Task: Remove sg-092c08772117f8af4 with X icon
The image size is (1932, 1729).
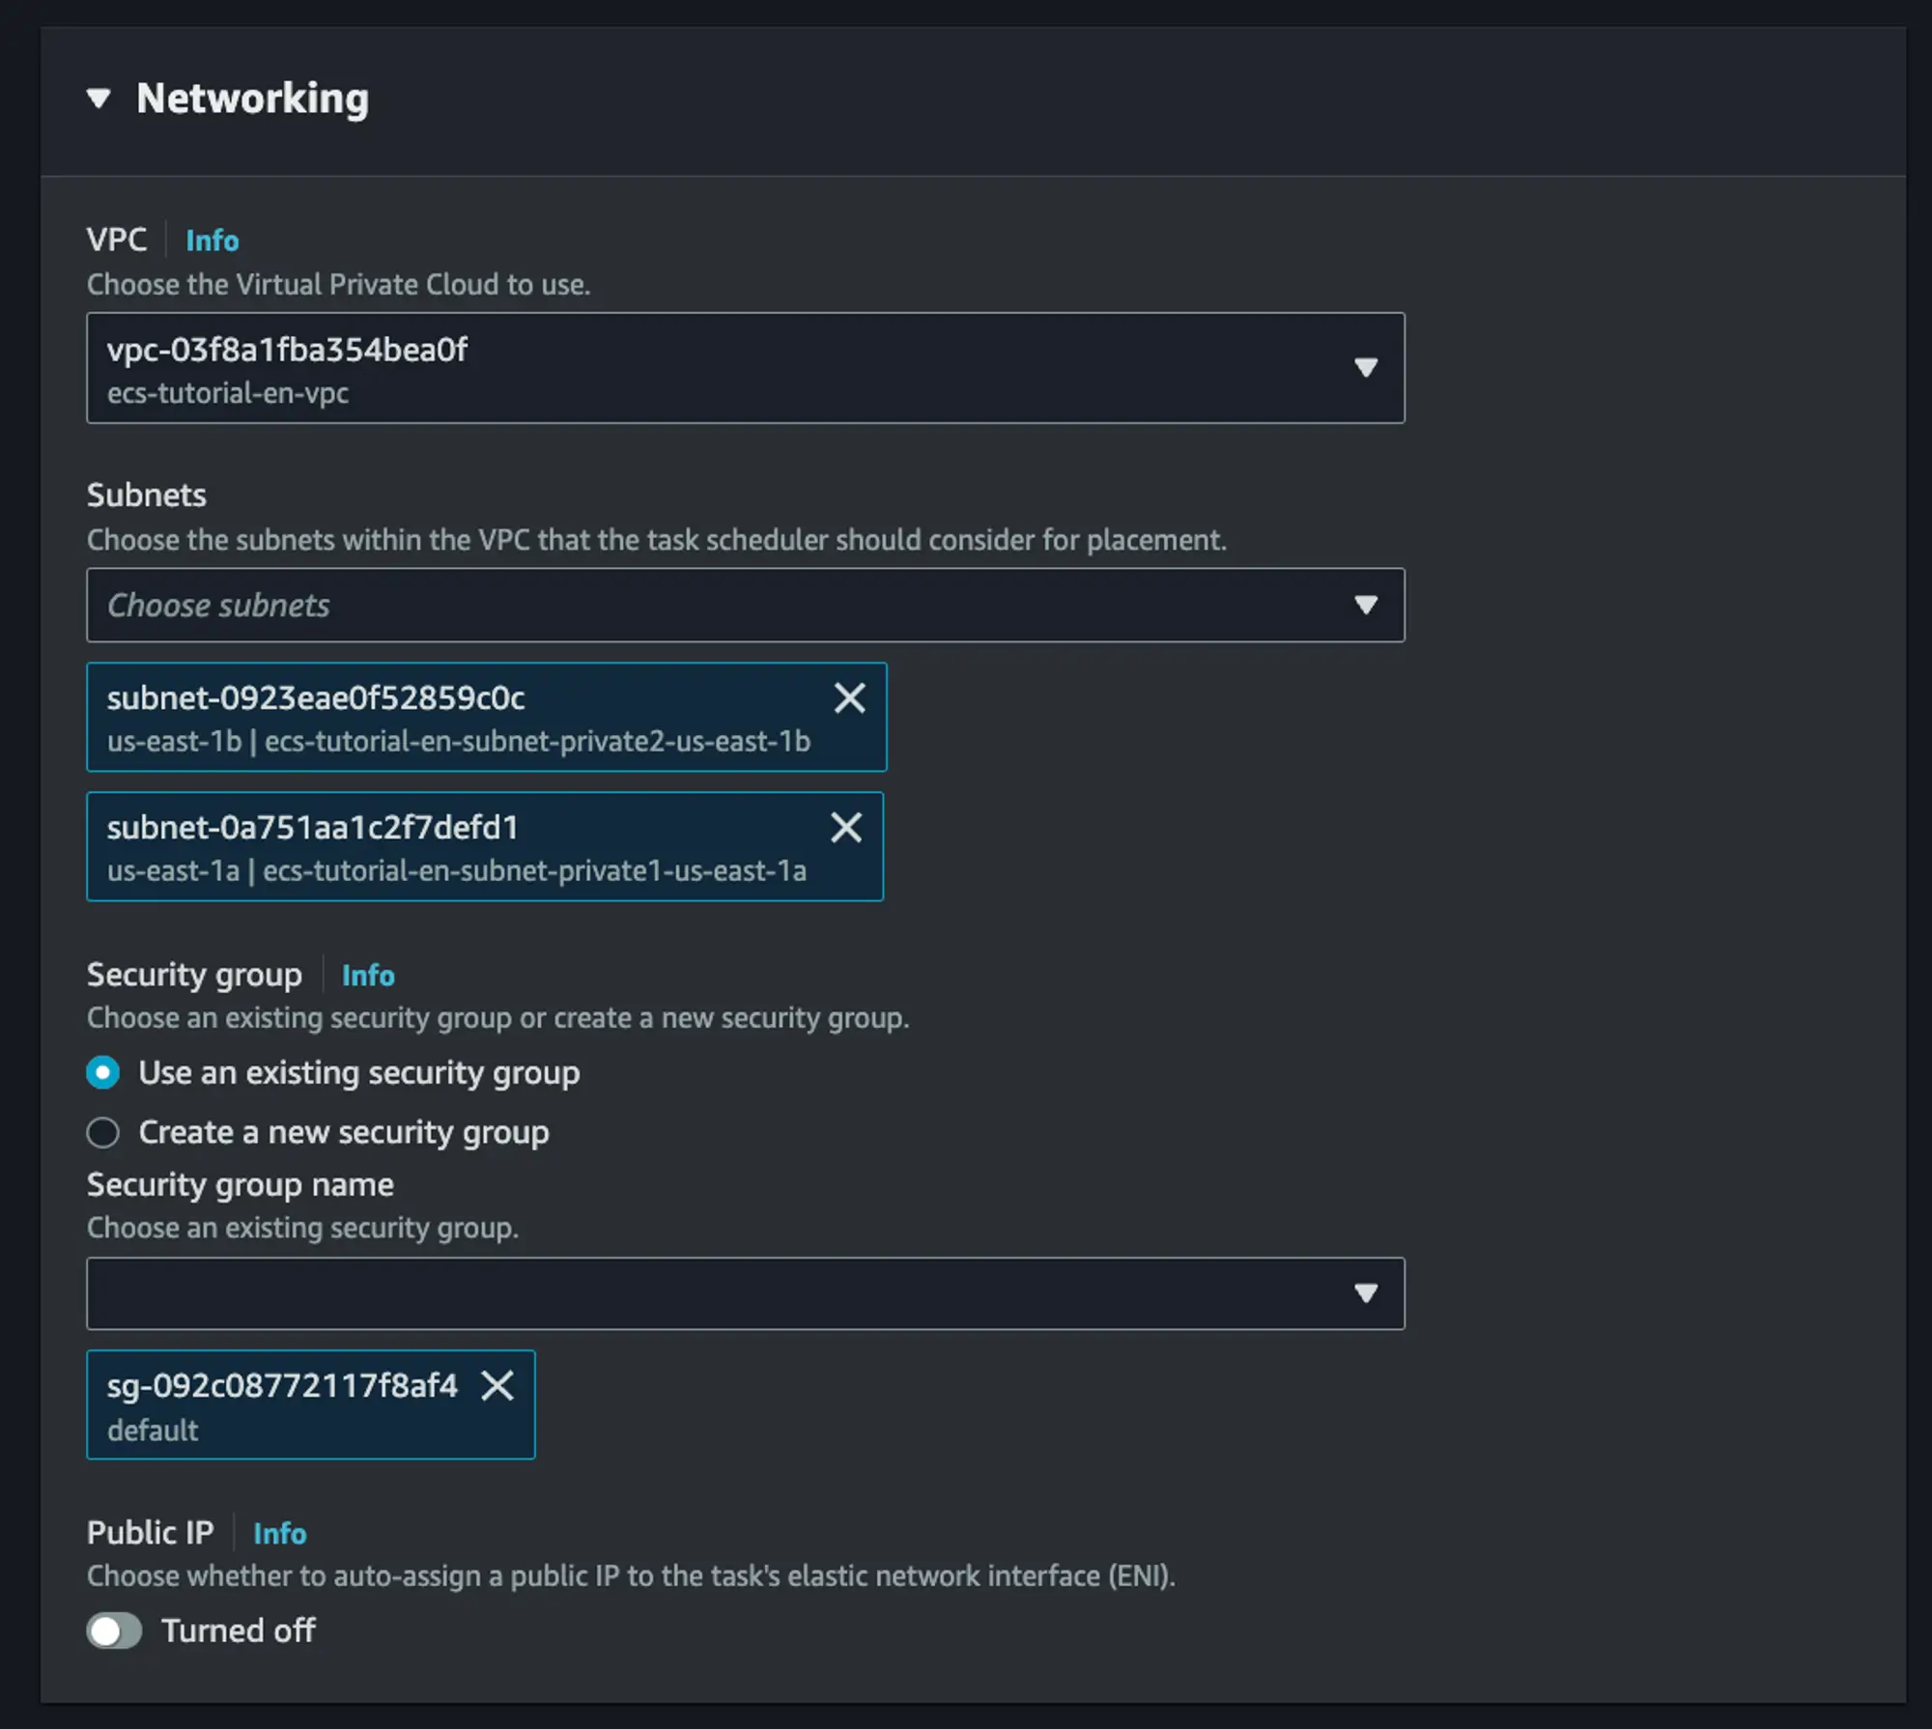Action: pos(497,1385)
